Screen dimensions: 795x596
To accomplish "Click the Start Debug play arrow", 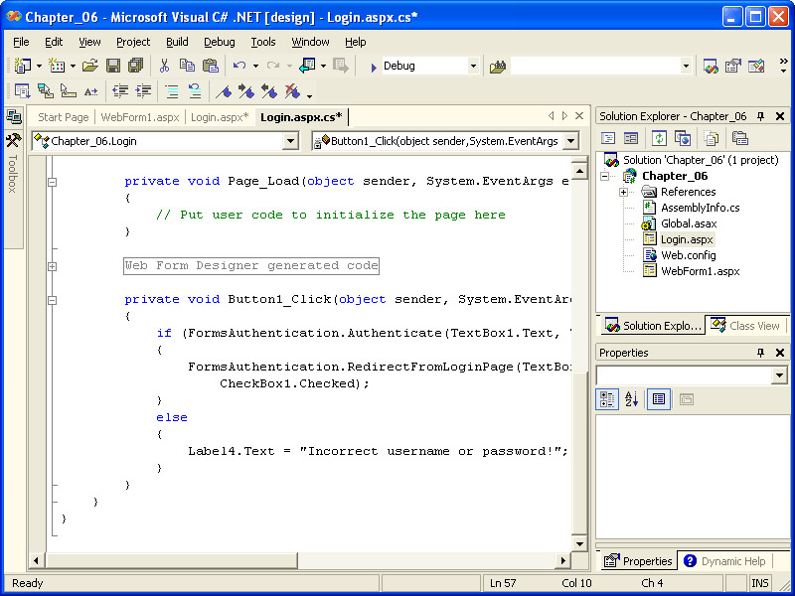I will (373, 67).
